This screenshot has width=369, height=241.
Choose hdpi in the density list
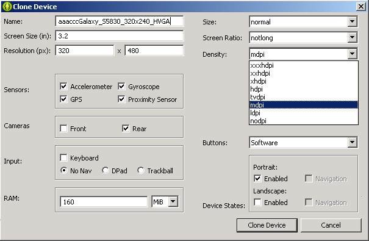tap(304, 89)
